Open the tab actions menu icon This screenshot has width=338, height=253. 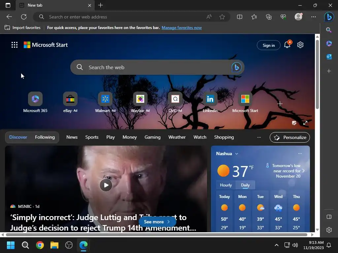(8, 5)
